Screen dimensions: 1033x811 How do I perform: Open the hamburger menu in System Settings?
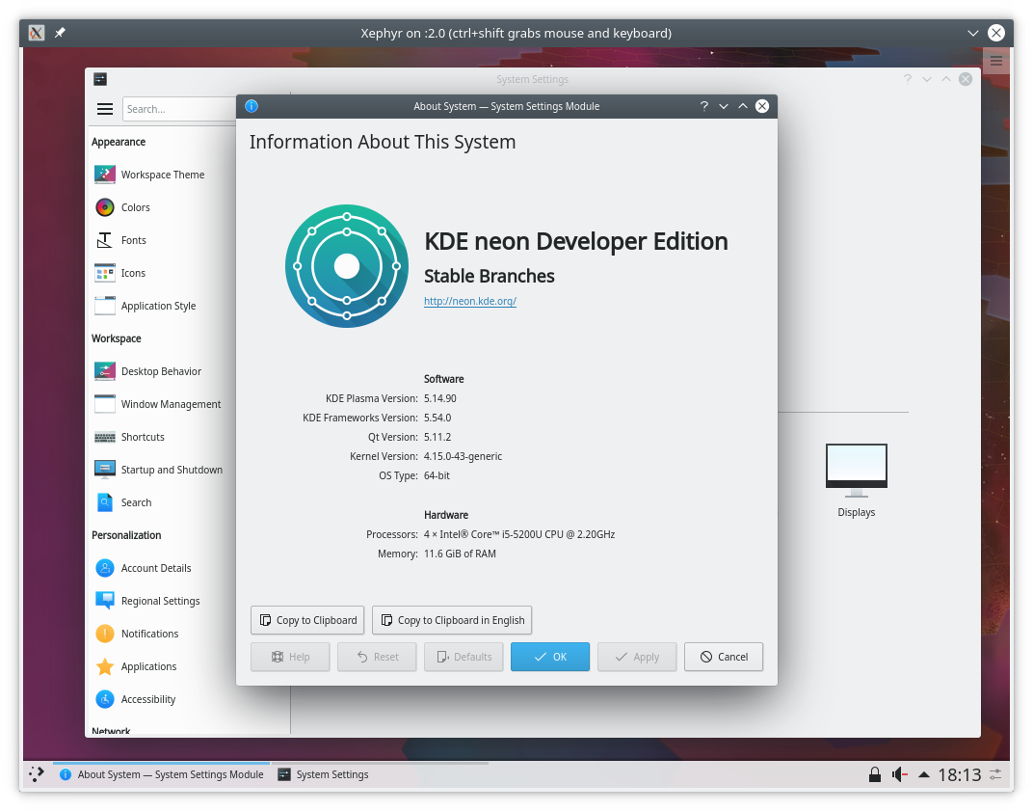105,109
